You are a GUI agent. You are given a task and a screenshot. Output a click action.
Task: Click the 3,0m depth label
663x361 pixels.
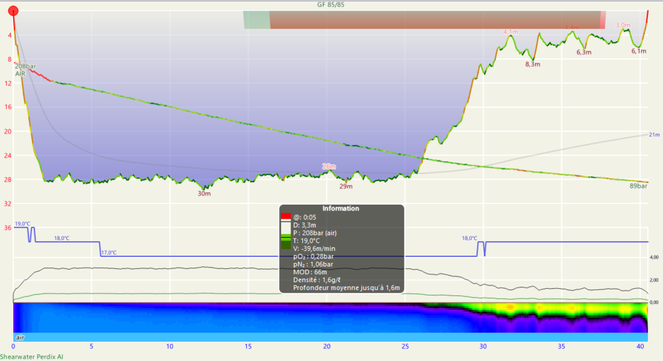pos(623,25)
